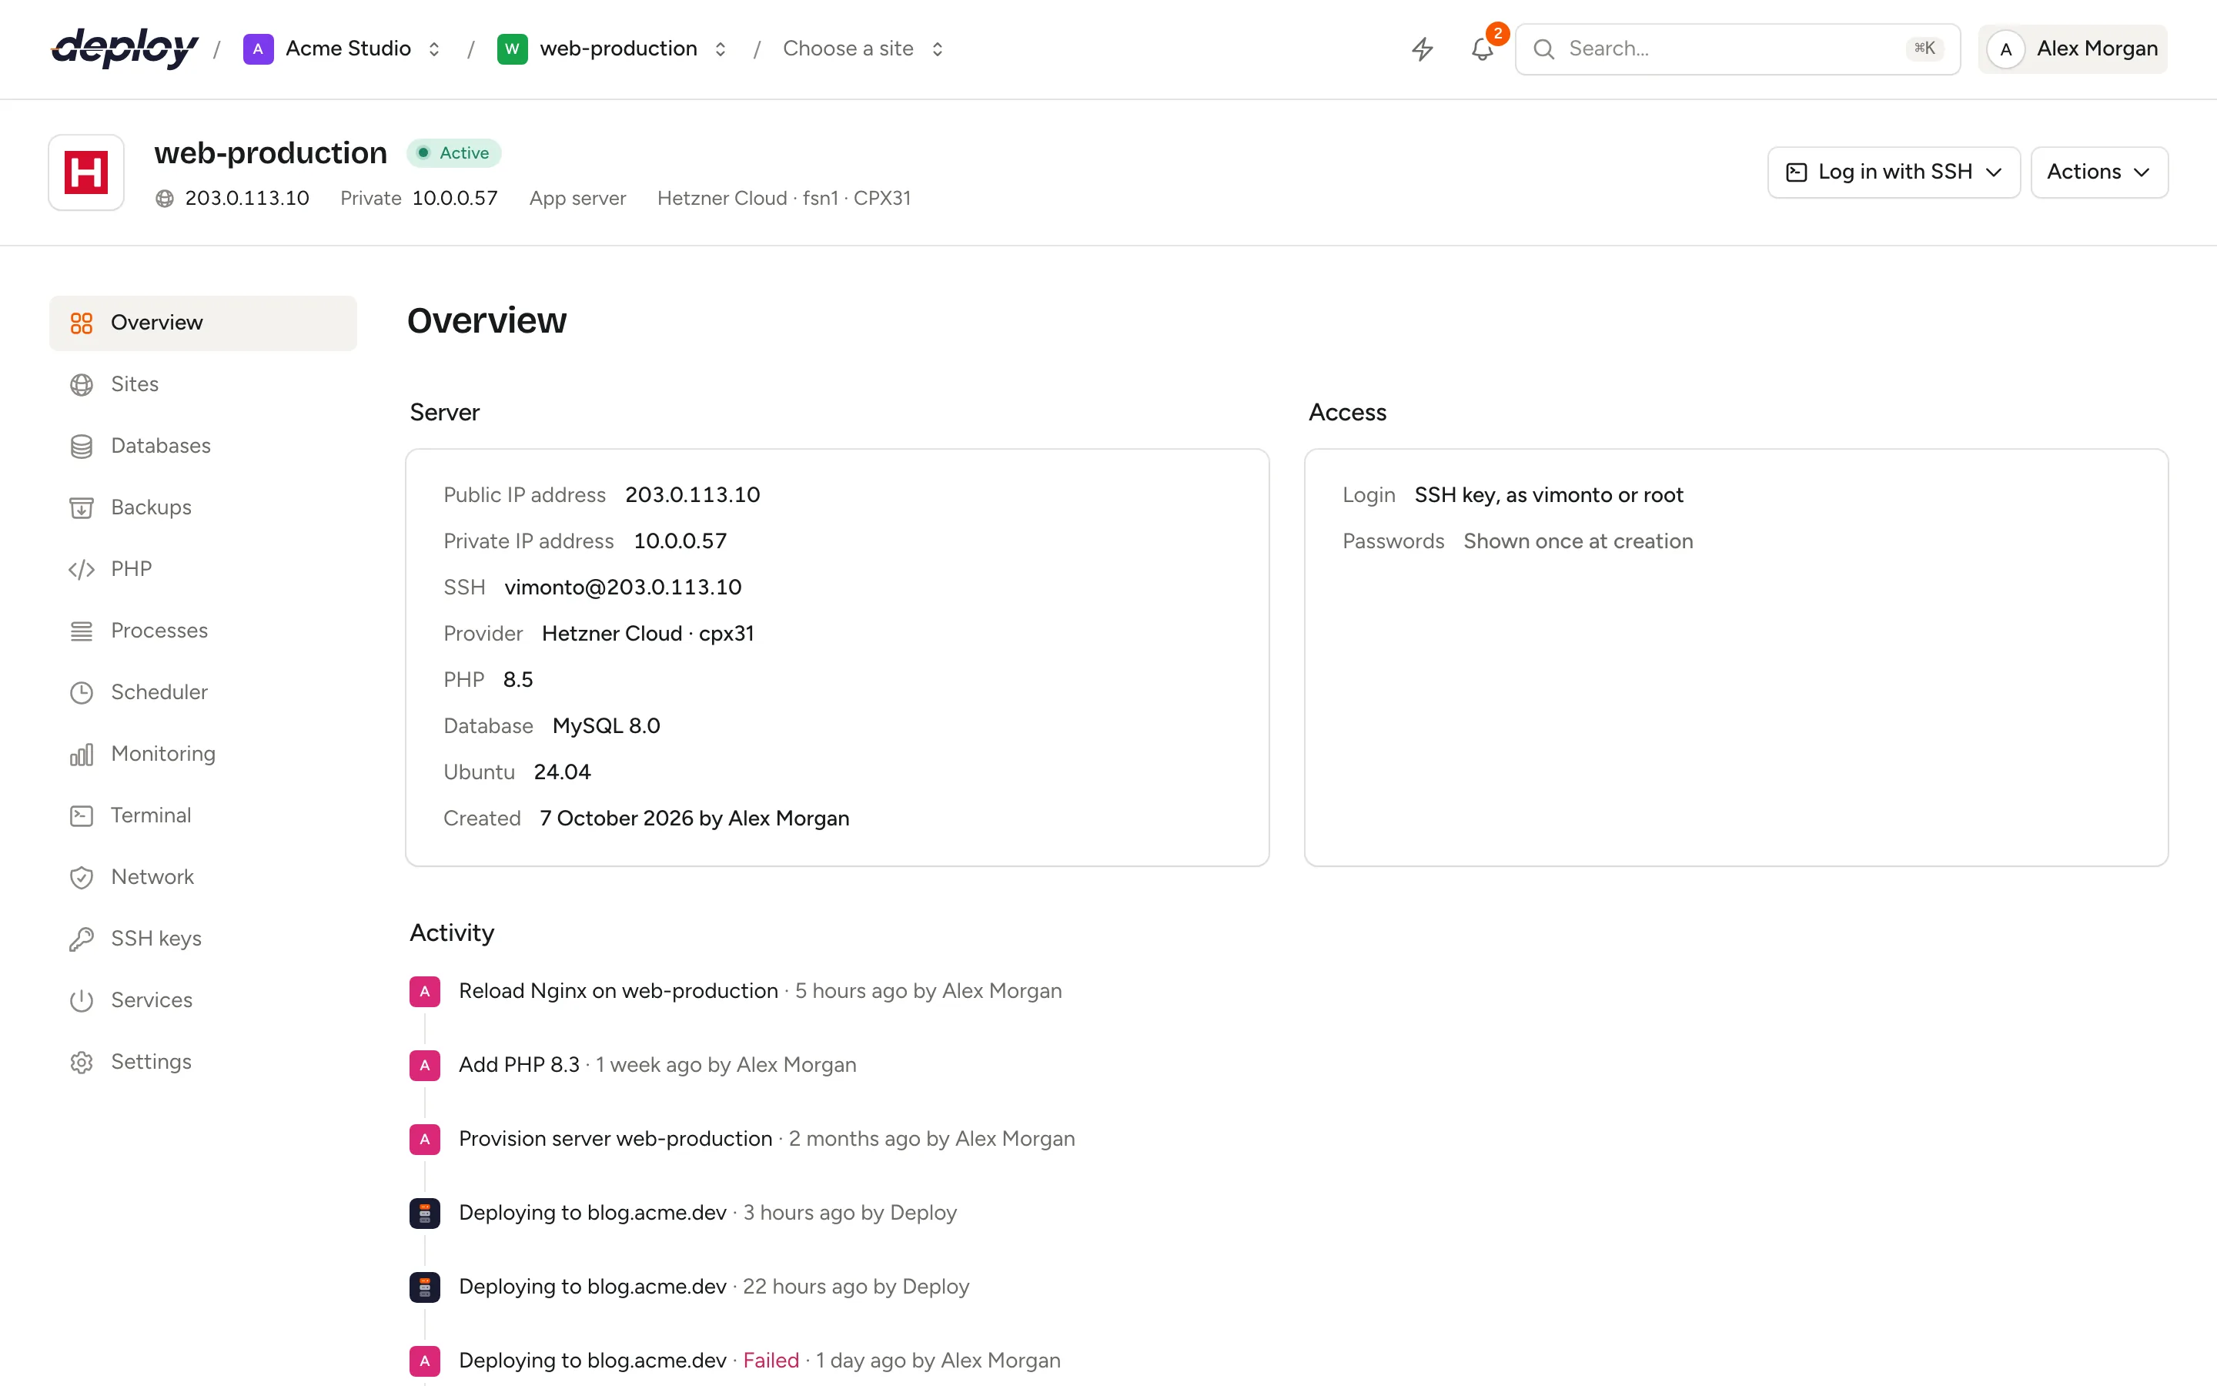Open the Log in with SSH dropdown
Screen dimensions: 2217x1386
click(x=1894, y=172)
